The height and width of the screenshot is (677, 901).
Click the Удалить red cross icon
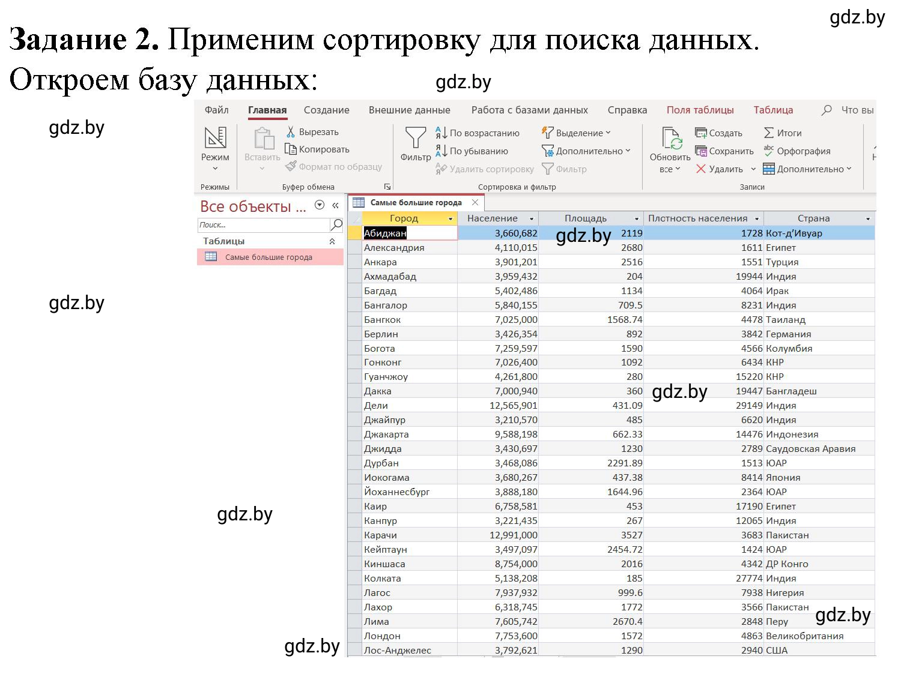coord(701,169)
